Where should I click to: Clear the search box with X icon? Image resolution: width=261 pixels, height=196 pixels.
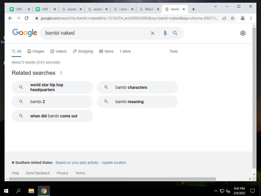click(x=153, y=33)
